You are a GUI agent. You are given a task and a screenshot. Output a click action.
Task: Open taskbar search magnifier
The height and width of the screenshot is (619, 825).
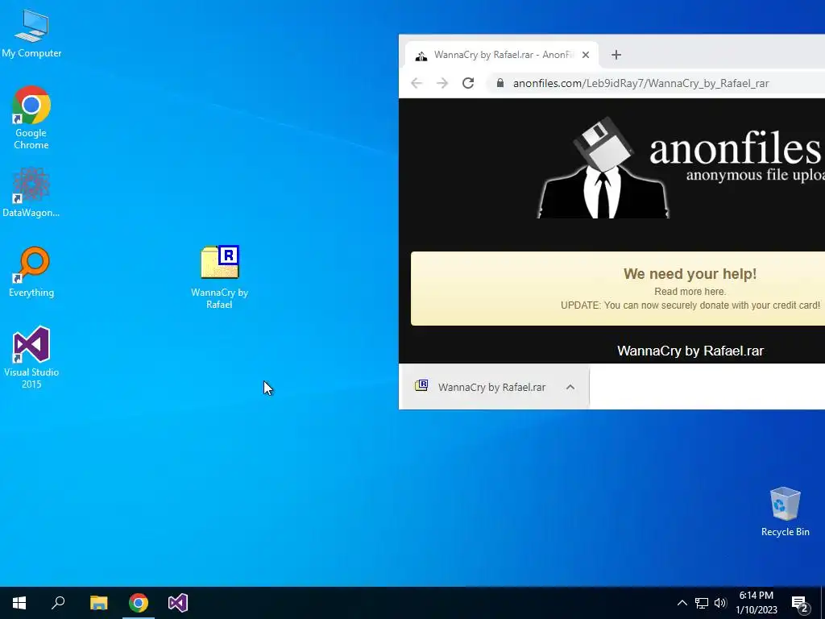[58, 603]
